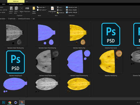Select the yellow banana meia3.png thumbnail

point(111,62)
